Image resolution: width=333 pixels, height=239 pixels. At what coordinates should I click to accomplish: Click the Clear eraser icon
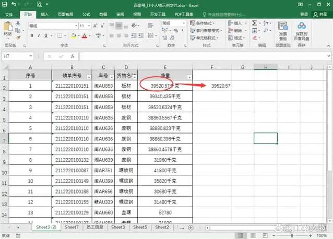255,38
